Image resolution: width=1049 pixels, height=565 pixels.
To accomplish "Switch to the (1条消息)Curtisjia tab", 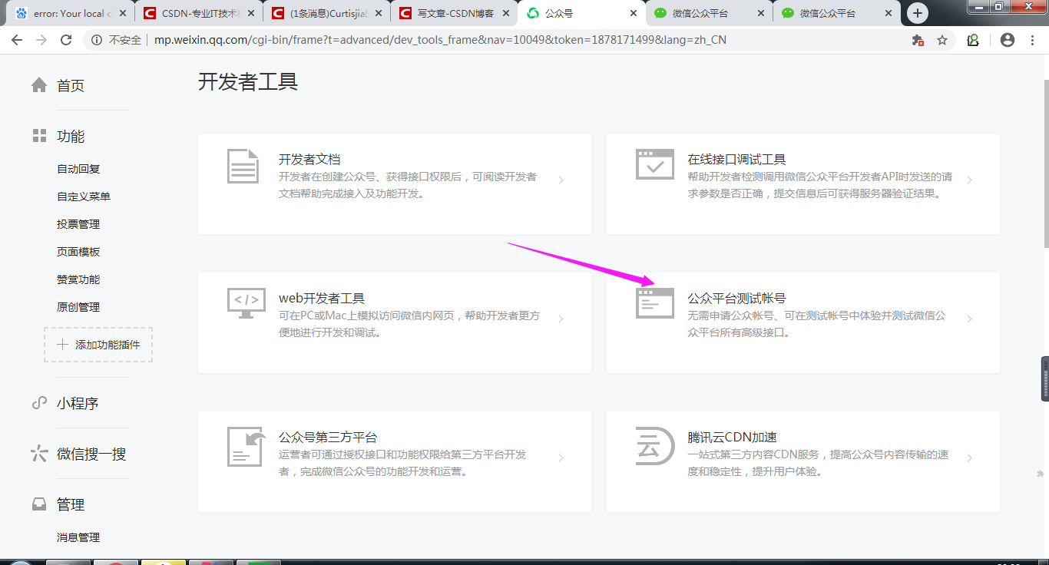I will coord(325,13).
